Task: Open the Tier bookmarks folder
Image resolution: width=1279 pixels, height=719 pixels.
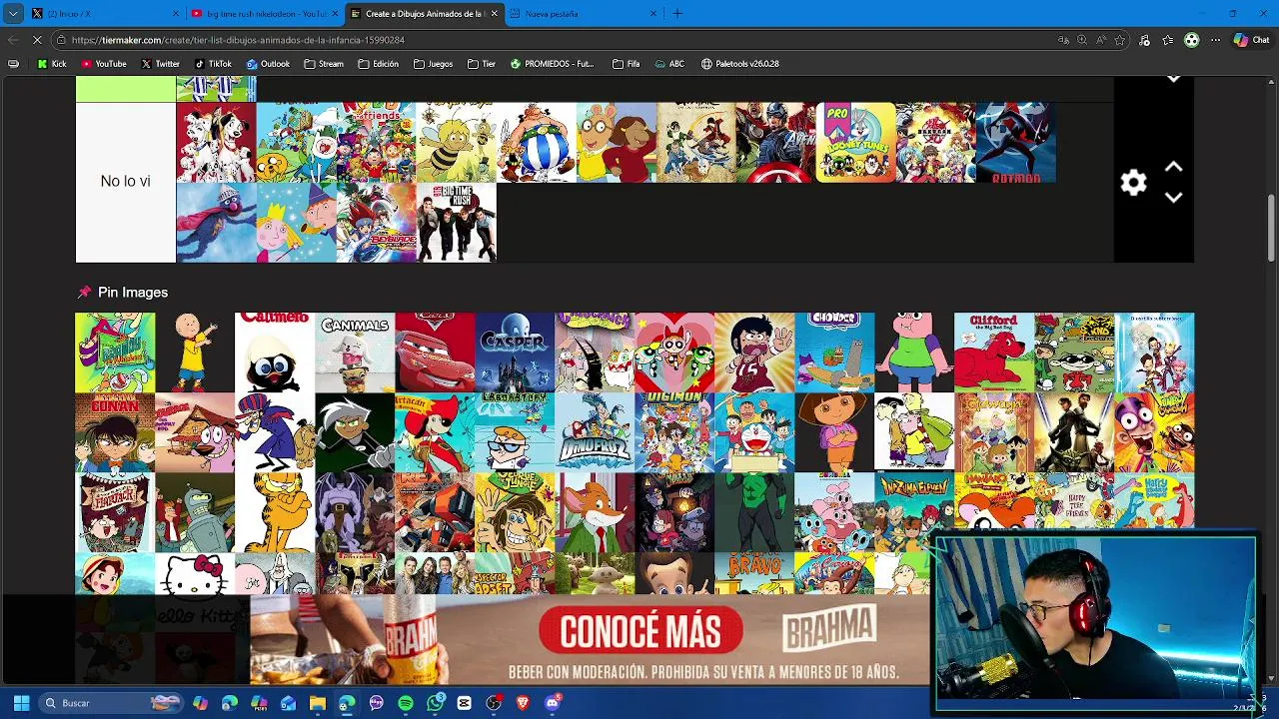Action: click(x=482, y=64)
